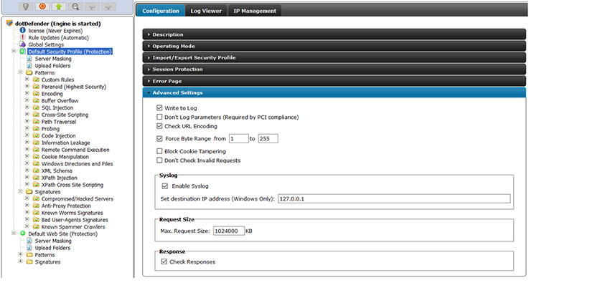Image resolution: width=610 pixels, height=293 pixels.
Task: Expand the SQL Injection tree node
Action: (27, 107)
